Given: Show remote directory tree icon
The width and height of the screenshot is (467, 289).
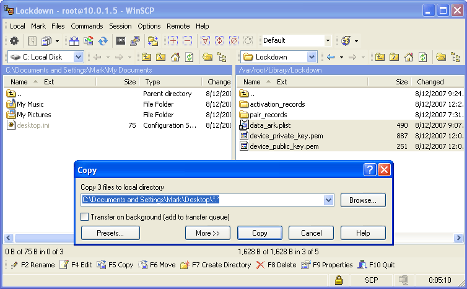Looking at the screenshot, I should 455,56.
